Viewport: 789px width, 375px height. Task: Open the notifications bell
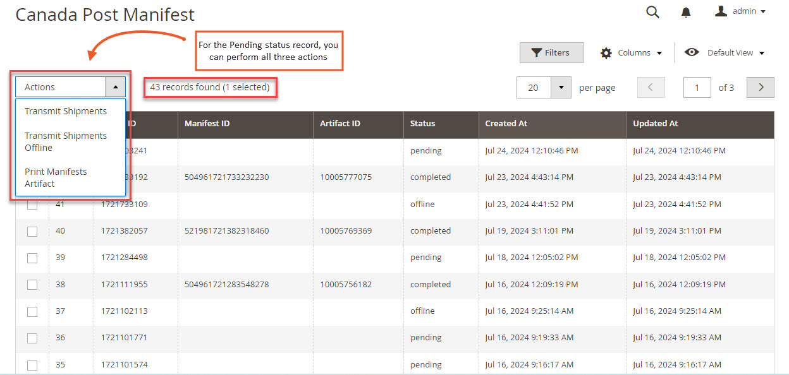coord(686,12)
